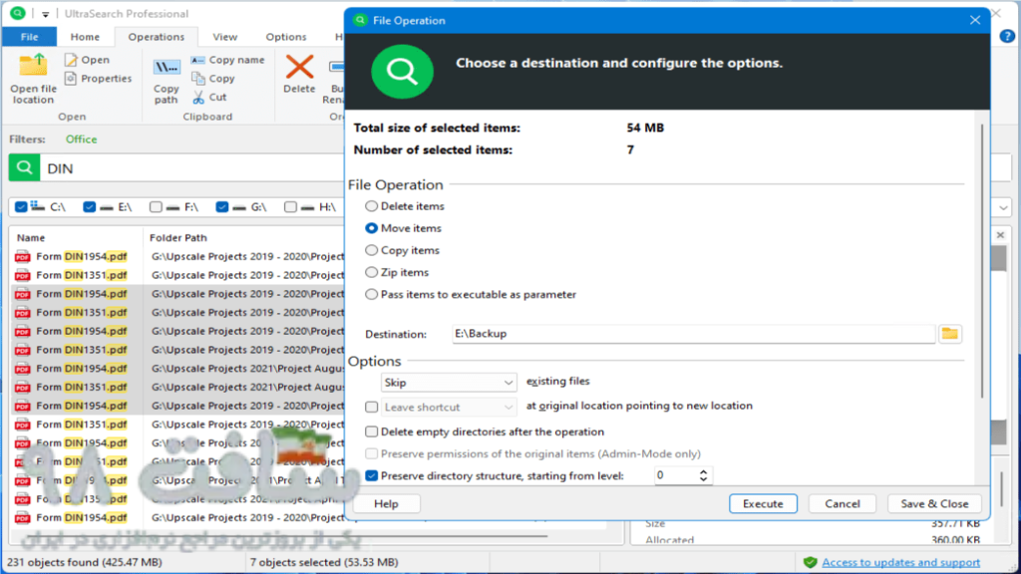Select the first Form DIN1954.pdf row

177,256
